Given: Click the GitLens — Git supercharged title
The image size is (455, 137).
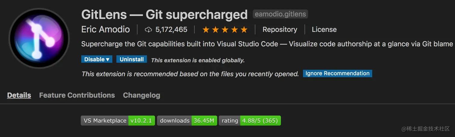Looking at the screenshot, I should tap(164, 14).
